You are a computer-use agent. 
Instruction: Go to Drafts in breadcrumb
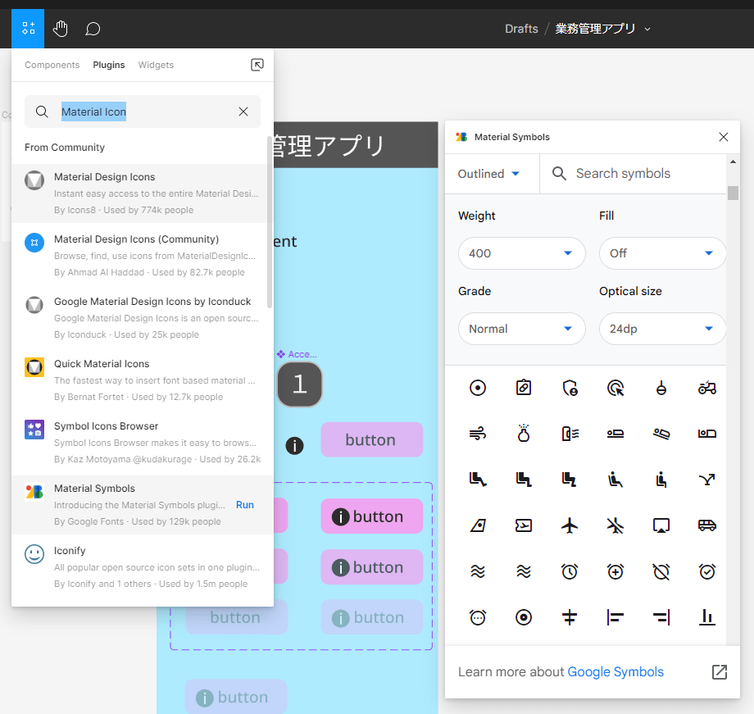click(x=521, y=29)
